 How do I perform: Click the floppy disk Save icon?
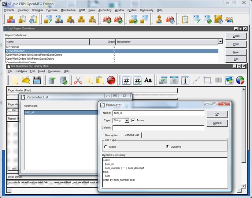tap(37, 80)
